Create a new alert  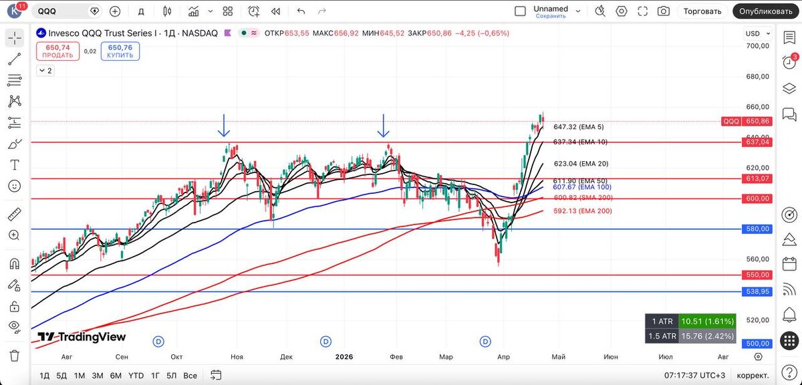point(254,11)
